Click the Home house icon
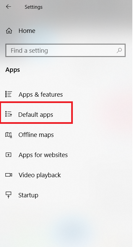 (9, 31)
